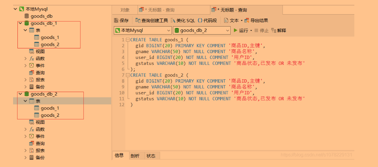The width and height of the screenshot is (378, 167).
Task: Click goods_1 table icon under goods_db_1
Action: [x=37, y=37]
